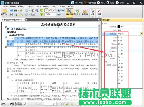Set view to actual size 1:1
The height and width of the screenshot is (107, 144).
point(46,10)
